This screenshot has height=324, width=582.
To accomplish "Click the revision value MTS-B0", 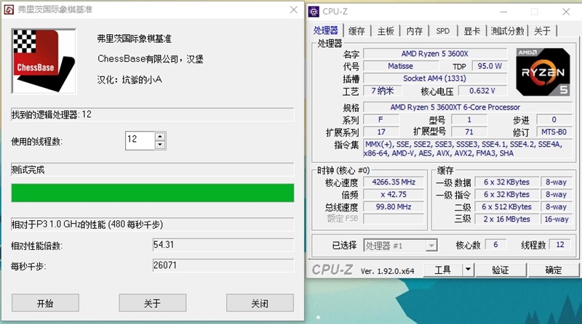I will (554, 132).
